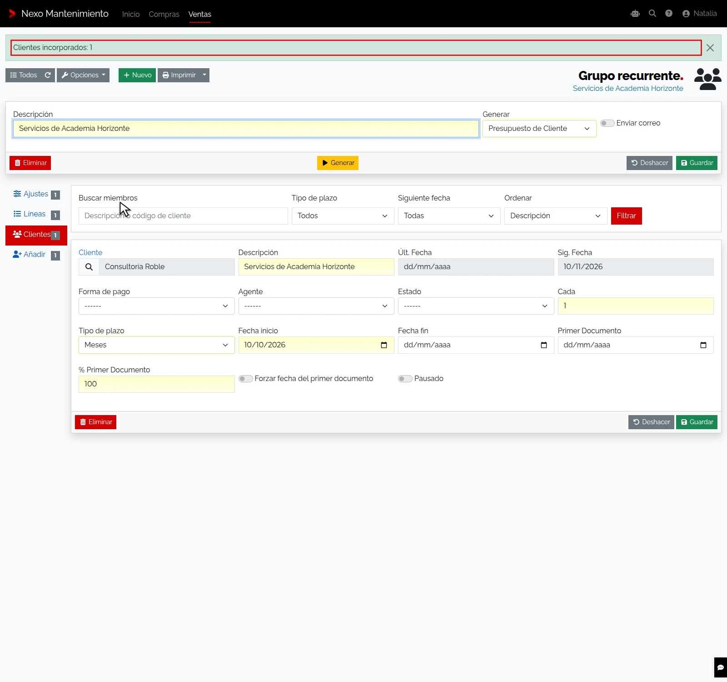Open the Fecha inicio calendar picker icon

click(384, 345)
